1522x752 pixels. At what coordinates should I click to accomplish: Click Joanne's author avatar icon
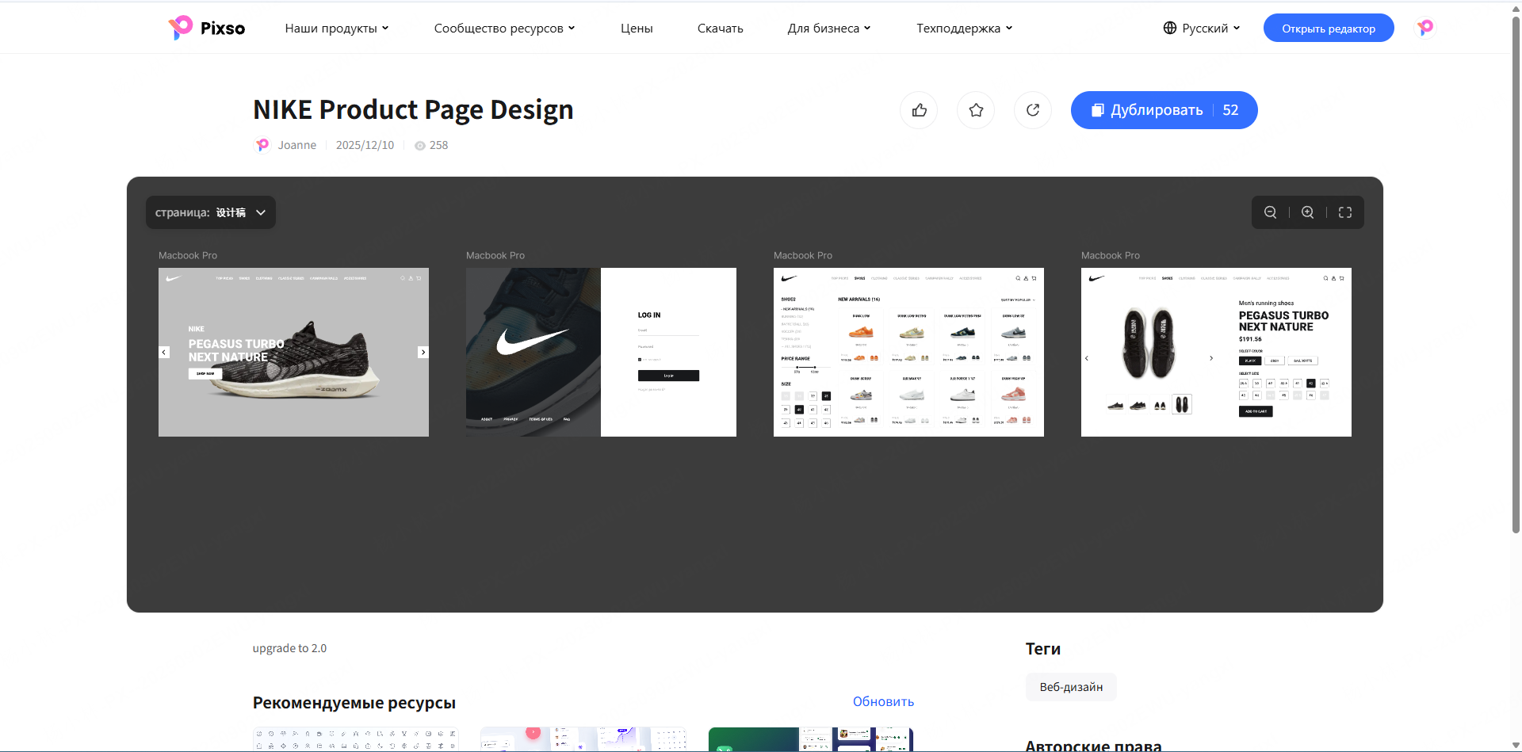[x=262, y=145]
